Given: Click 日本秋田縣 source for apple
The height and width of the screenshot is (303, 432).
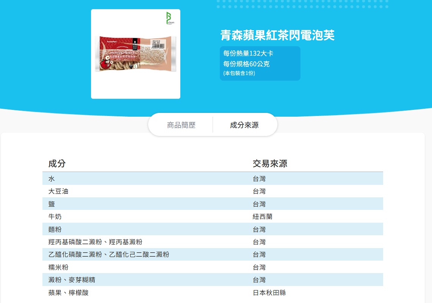Looking at the screenshot, I should 269,293.
